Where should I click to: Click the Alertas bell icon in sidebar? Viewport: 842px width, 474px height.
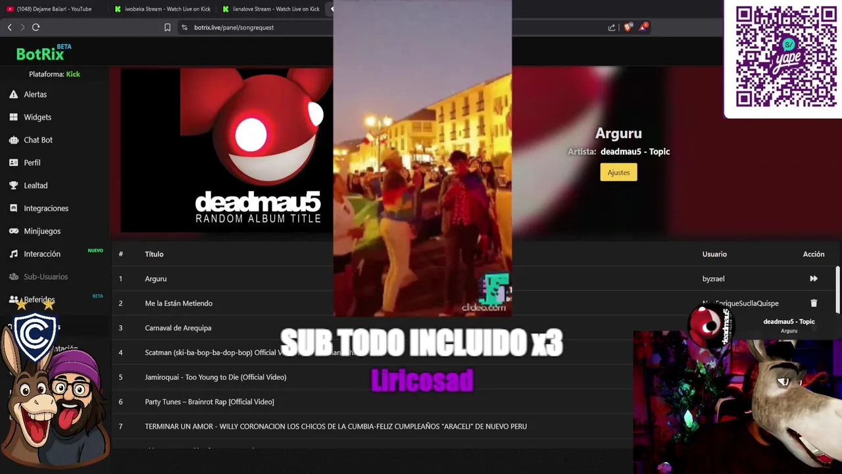[13, 94]
